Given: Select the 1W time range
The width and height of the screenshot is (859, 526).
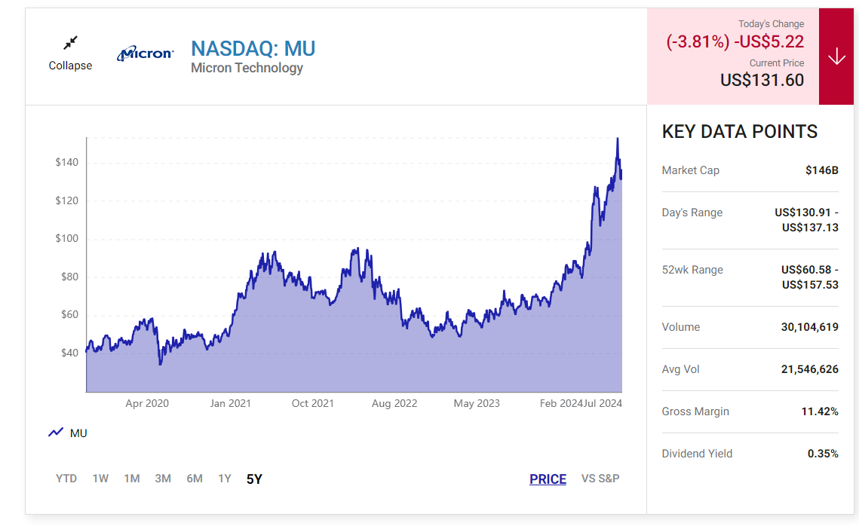Looking at the screenshot, I should [x=100, y=479].
